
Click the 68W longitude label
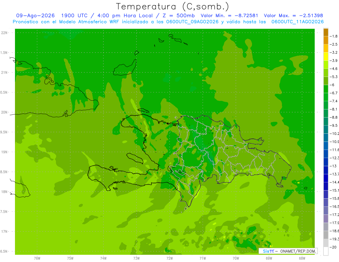coord(302,258)
